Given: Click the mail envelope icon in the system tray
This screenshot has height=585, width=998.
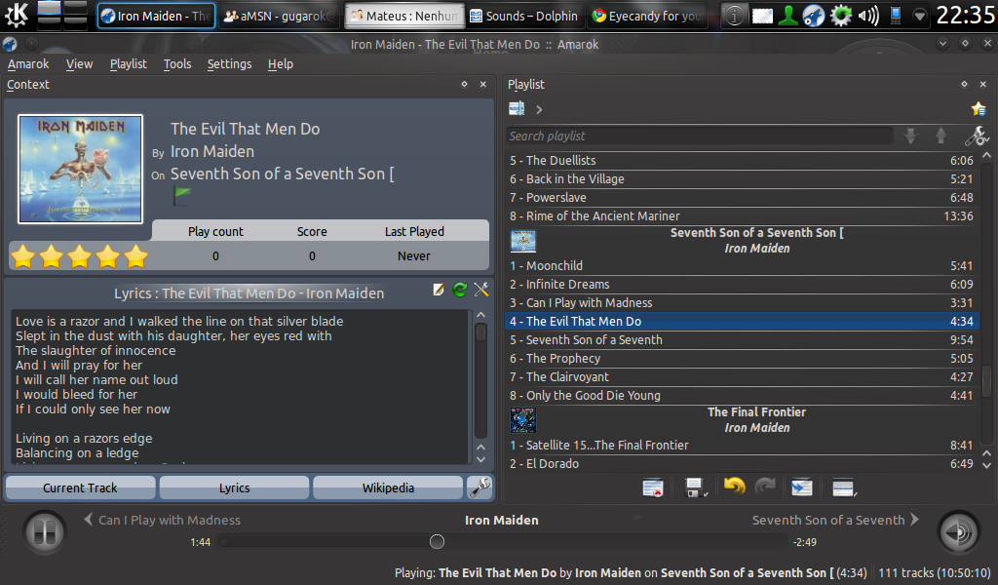Looking at the screenshot, I should (762, 16).
